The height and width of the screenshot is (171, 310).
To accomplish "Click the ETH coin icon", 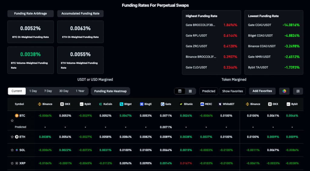I will pyautogui.click(x=17, y=137).
